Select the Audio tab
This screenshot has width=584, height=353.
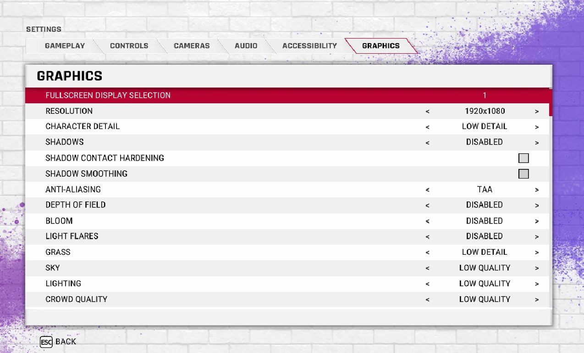[246, 46]
